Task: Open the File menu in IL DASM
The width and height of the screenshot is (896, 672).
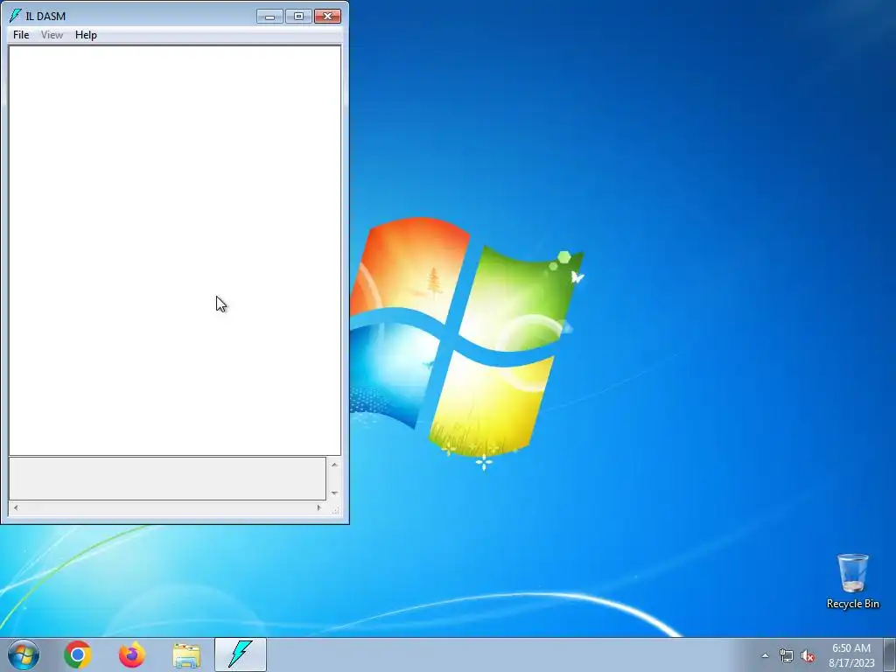Action: pyautogui.click(x=21, y=35)
